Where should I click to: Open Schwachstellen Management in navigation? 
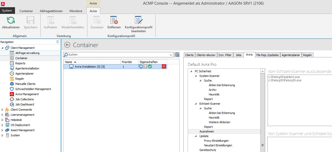pyautogui.click(x=33, y=89)
